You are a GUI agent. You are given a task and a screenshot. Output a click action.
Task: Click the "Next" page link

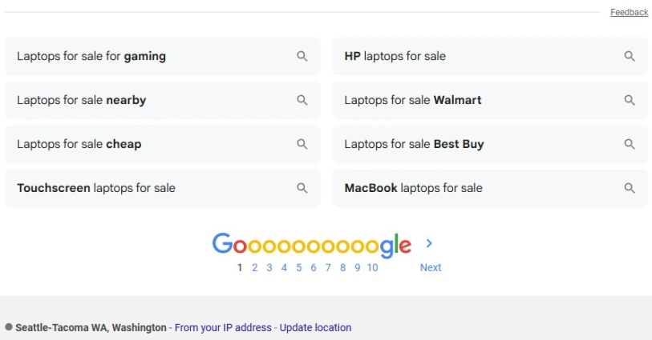(x=431, y=268)
